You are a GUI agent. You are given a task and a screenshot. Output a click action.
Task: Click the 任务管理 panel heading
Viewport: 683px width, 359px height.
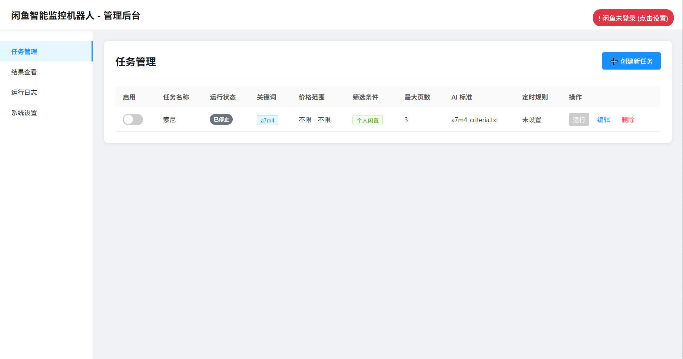tap(136, 62)
